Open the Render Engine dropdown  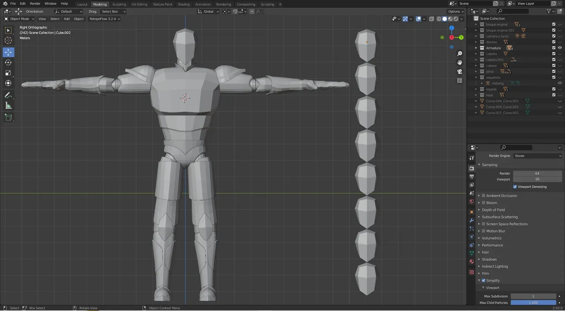tap(538, 156)
